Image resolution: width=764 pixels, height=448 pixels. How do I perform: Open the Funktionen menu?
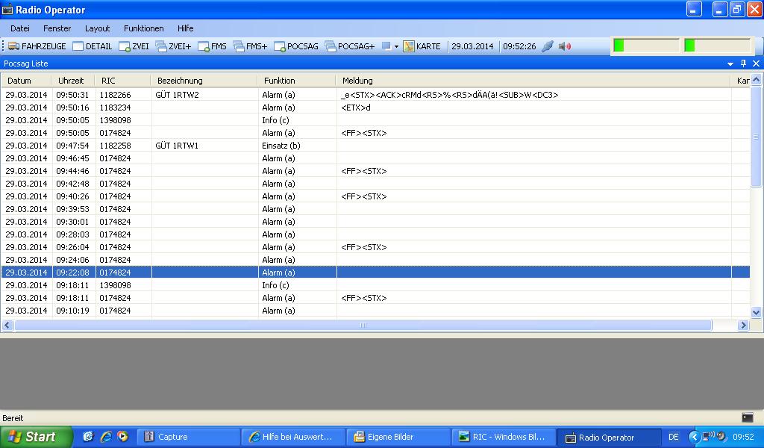click(x=143, y=28)
